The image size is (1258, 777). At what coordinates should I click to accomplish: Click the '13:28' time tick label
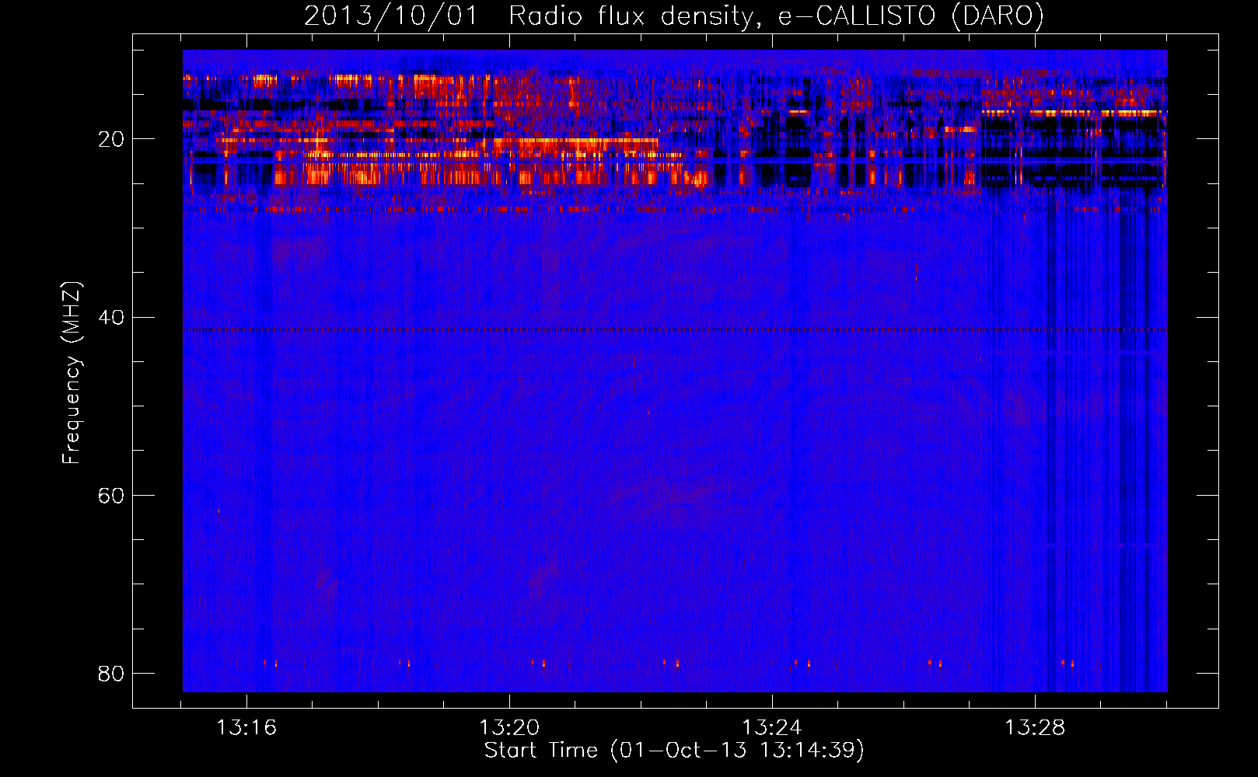tap(1035, 727)
